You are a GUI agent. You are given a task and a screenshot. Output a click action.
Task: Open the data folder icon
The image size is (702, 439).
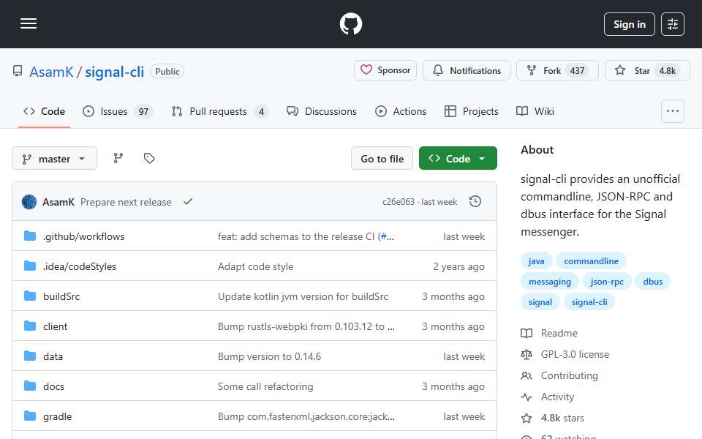click(30, 356)
